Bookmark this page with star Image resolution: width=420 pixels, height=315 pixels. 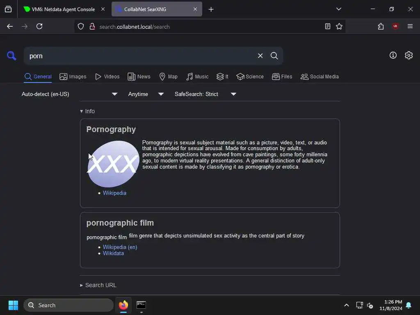pyautogui.click(x=339, y=27)
